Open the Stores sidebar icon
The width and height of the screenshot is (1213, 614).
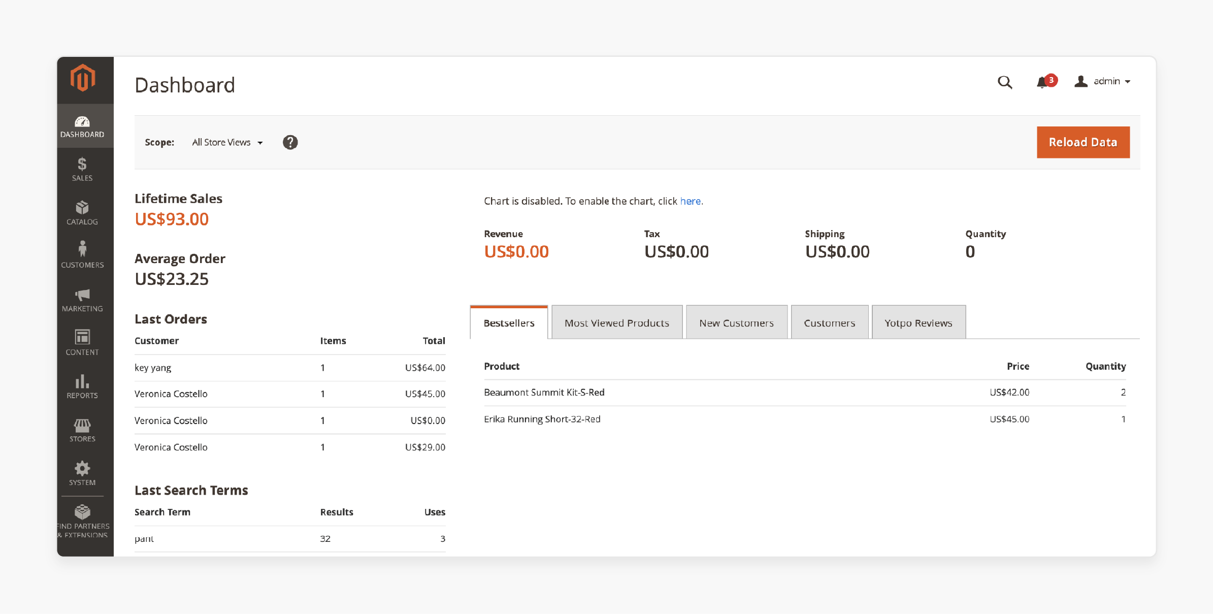tap(82, 431)
